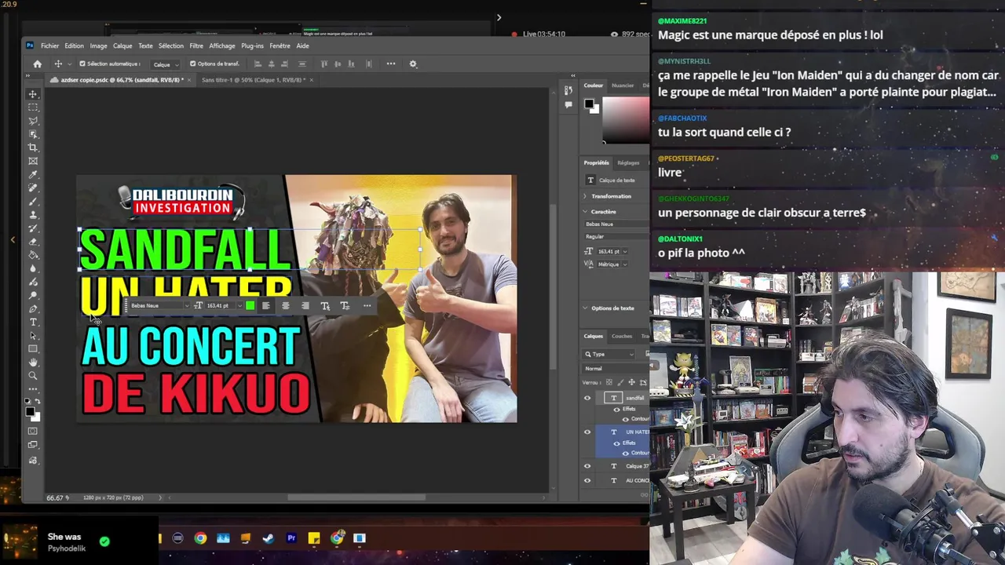Swap foreground and background colors
The width and height of the screenshot is (1005, 565).
(38, 401)
